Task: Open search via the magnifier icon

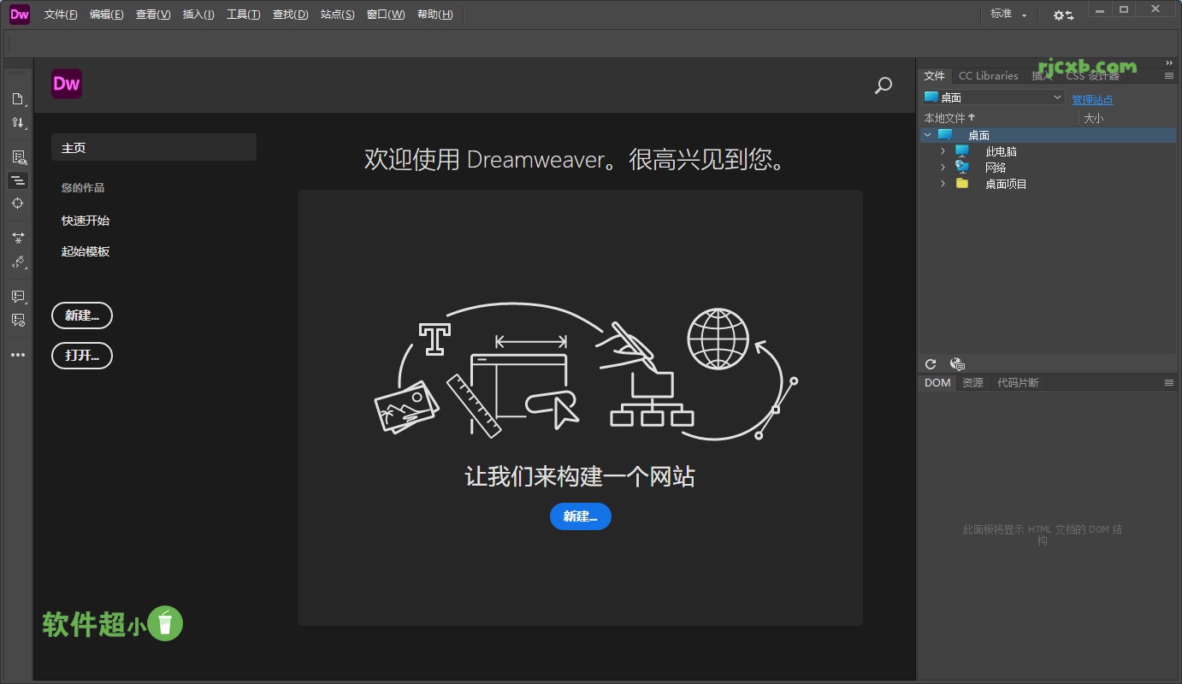Action: tap(883, 85)
